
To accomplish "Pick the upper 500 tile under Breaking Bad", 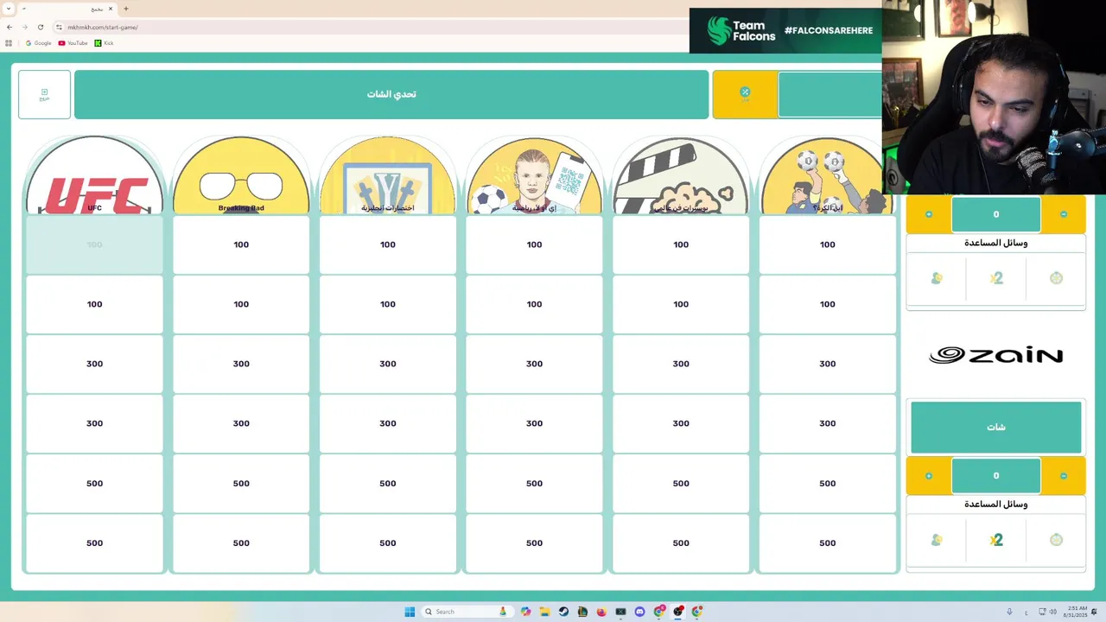I will [x=241, y=483].
